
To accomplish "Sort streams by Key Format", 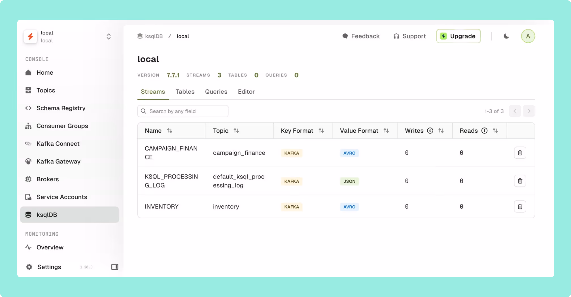I will pos(321,131).
